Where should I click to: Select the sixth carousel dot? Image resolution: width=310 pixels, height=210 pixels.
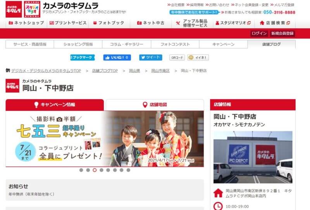115,170
